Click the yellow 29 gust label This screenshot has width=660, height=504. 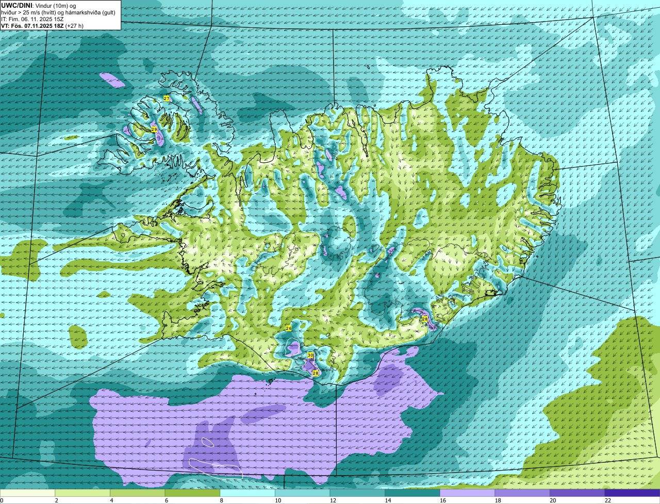click(154, 129)
